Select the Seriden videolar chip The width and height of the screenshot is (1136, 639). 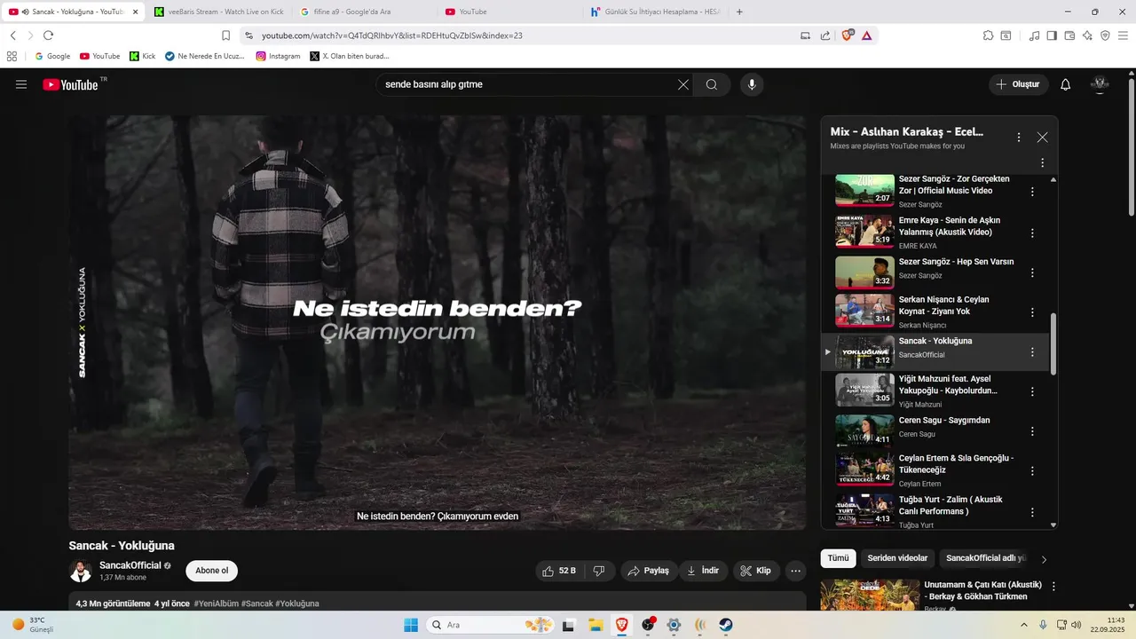point(897,558)
